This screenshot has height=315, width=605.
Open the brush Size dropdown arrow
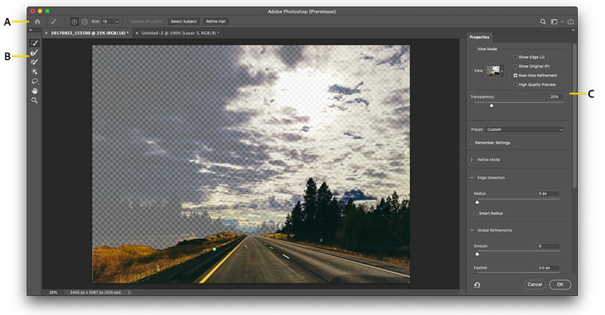coord(117,22)
